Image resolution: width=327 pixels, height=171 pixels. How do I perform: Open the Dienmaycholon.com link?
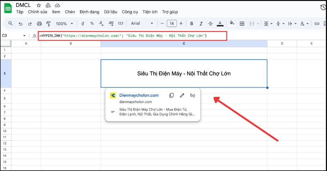139,95
